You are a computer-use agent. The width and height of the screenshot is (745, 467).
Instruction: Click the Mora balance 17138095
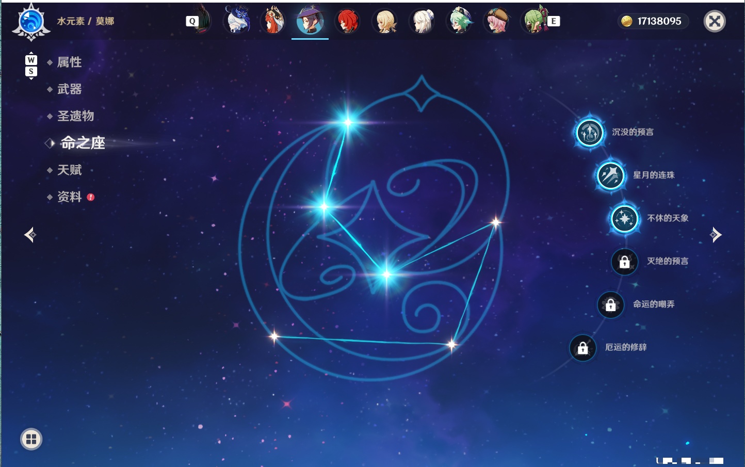click(x=659, y=21)
